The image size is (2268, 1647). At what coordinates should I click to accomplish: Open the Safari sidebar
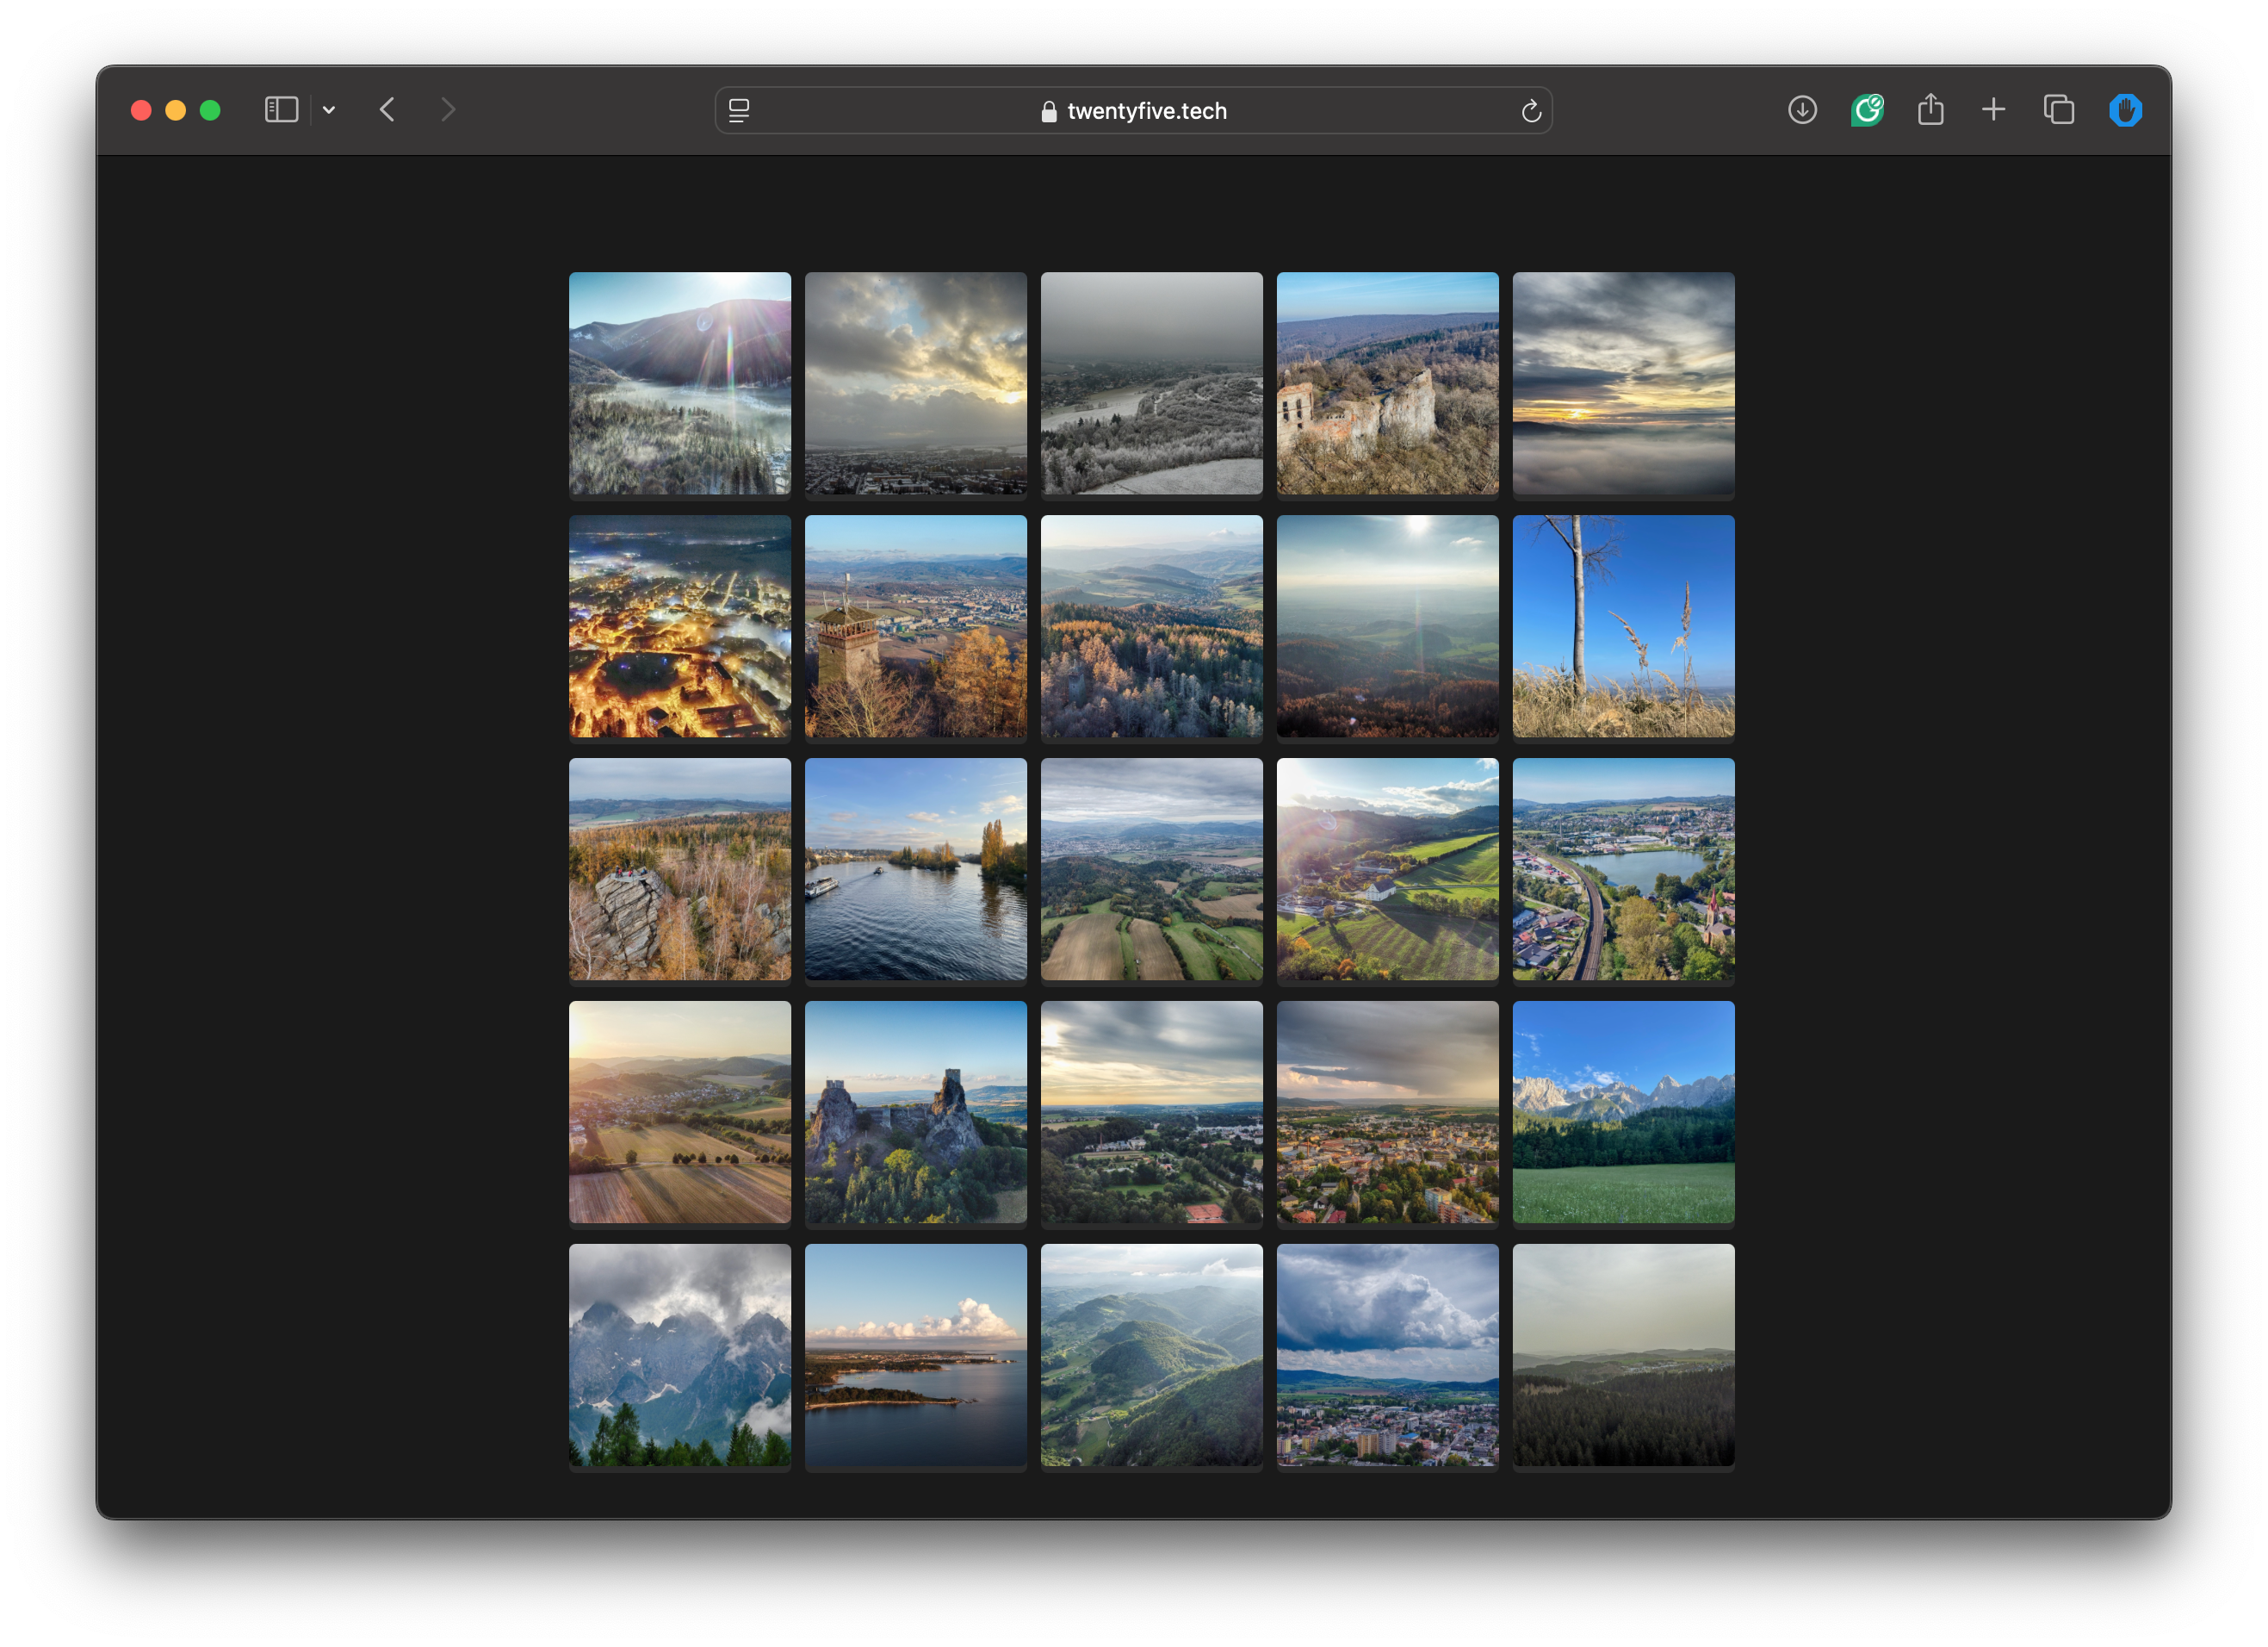pos(282,110)
